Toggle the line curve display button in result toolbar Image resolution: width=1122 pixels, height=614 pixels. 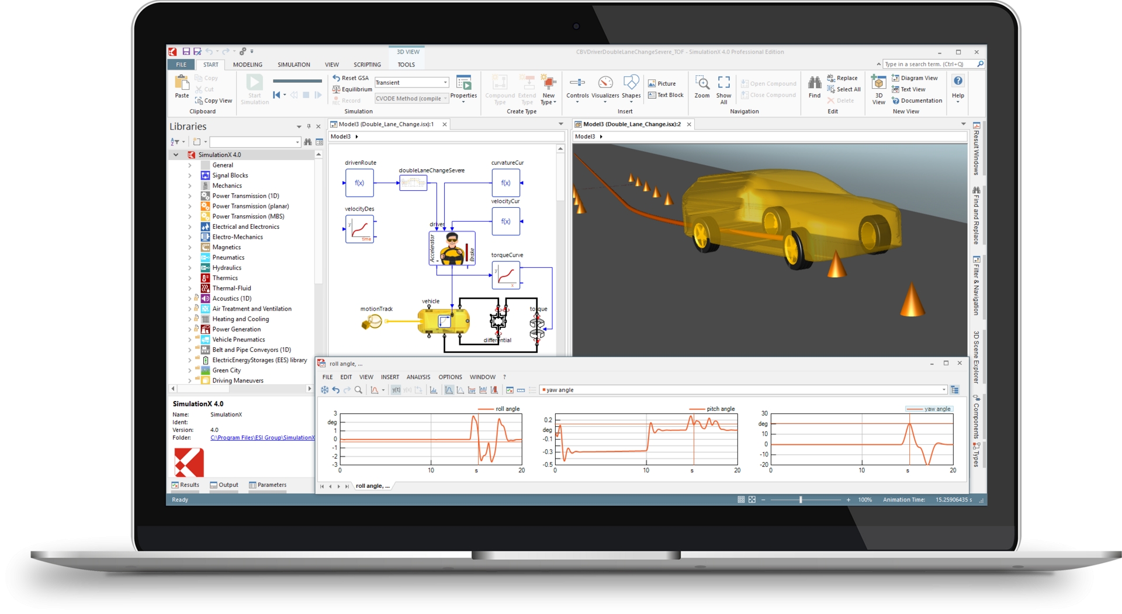448,390
